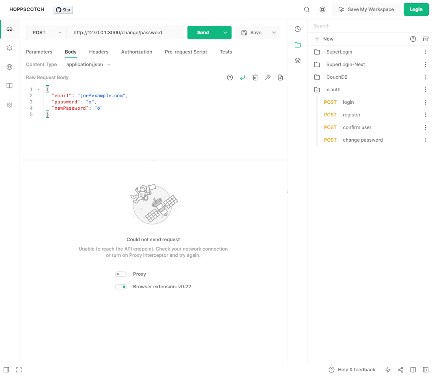The height and width of the screenshot is (376, 432).
Task: Open support lifebuoy icon in header
Action: pos(323,9)
